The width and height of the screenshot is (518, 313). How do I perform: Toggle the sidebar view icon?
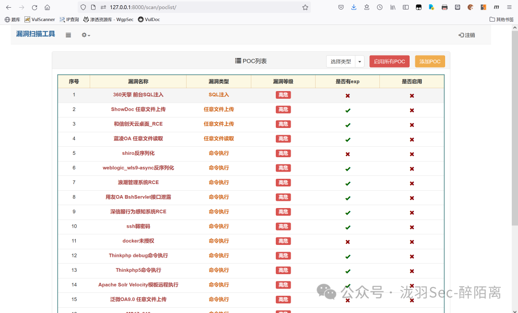(406, 7)
